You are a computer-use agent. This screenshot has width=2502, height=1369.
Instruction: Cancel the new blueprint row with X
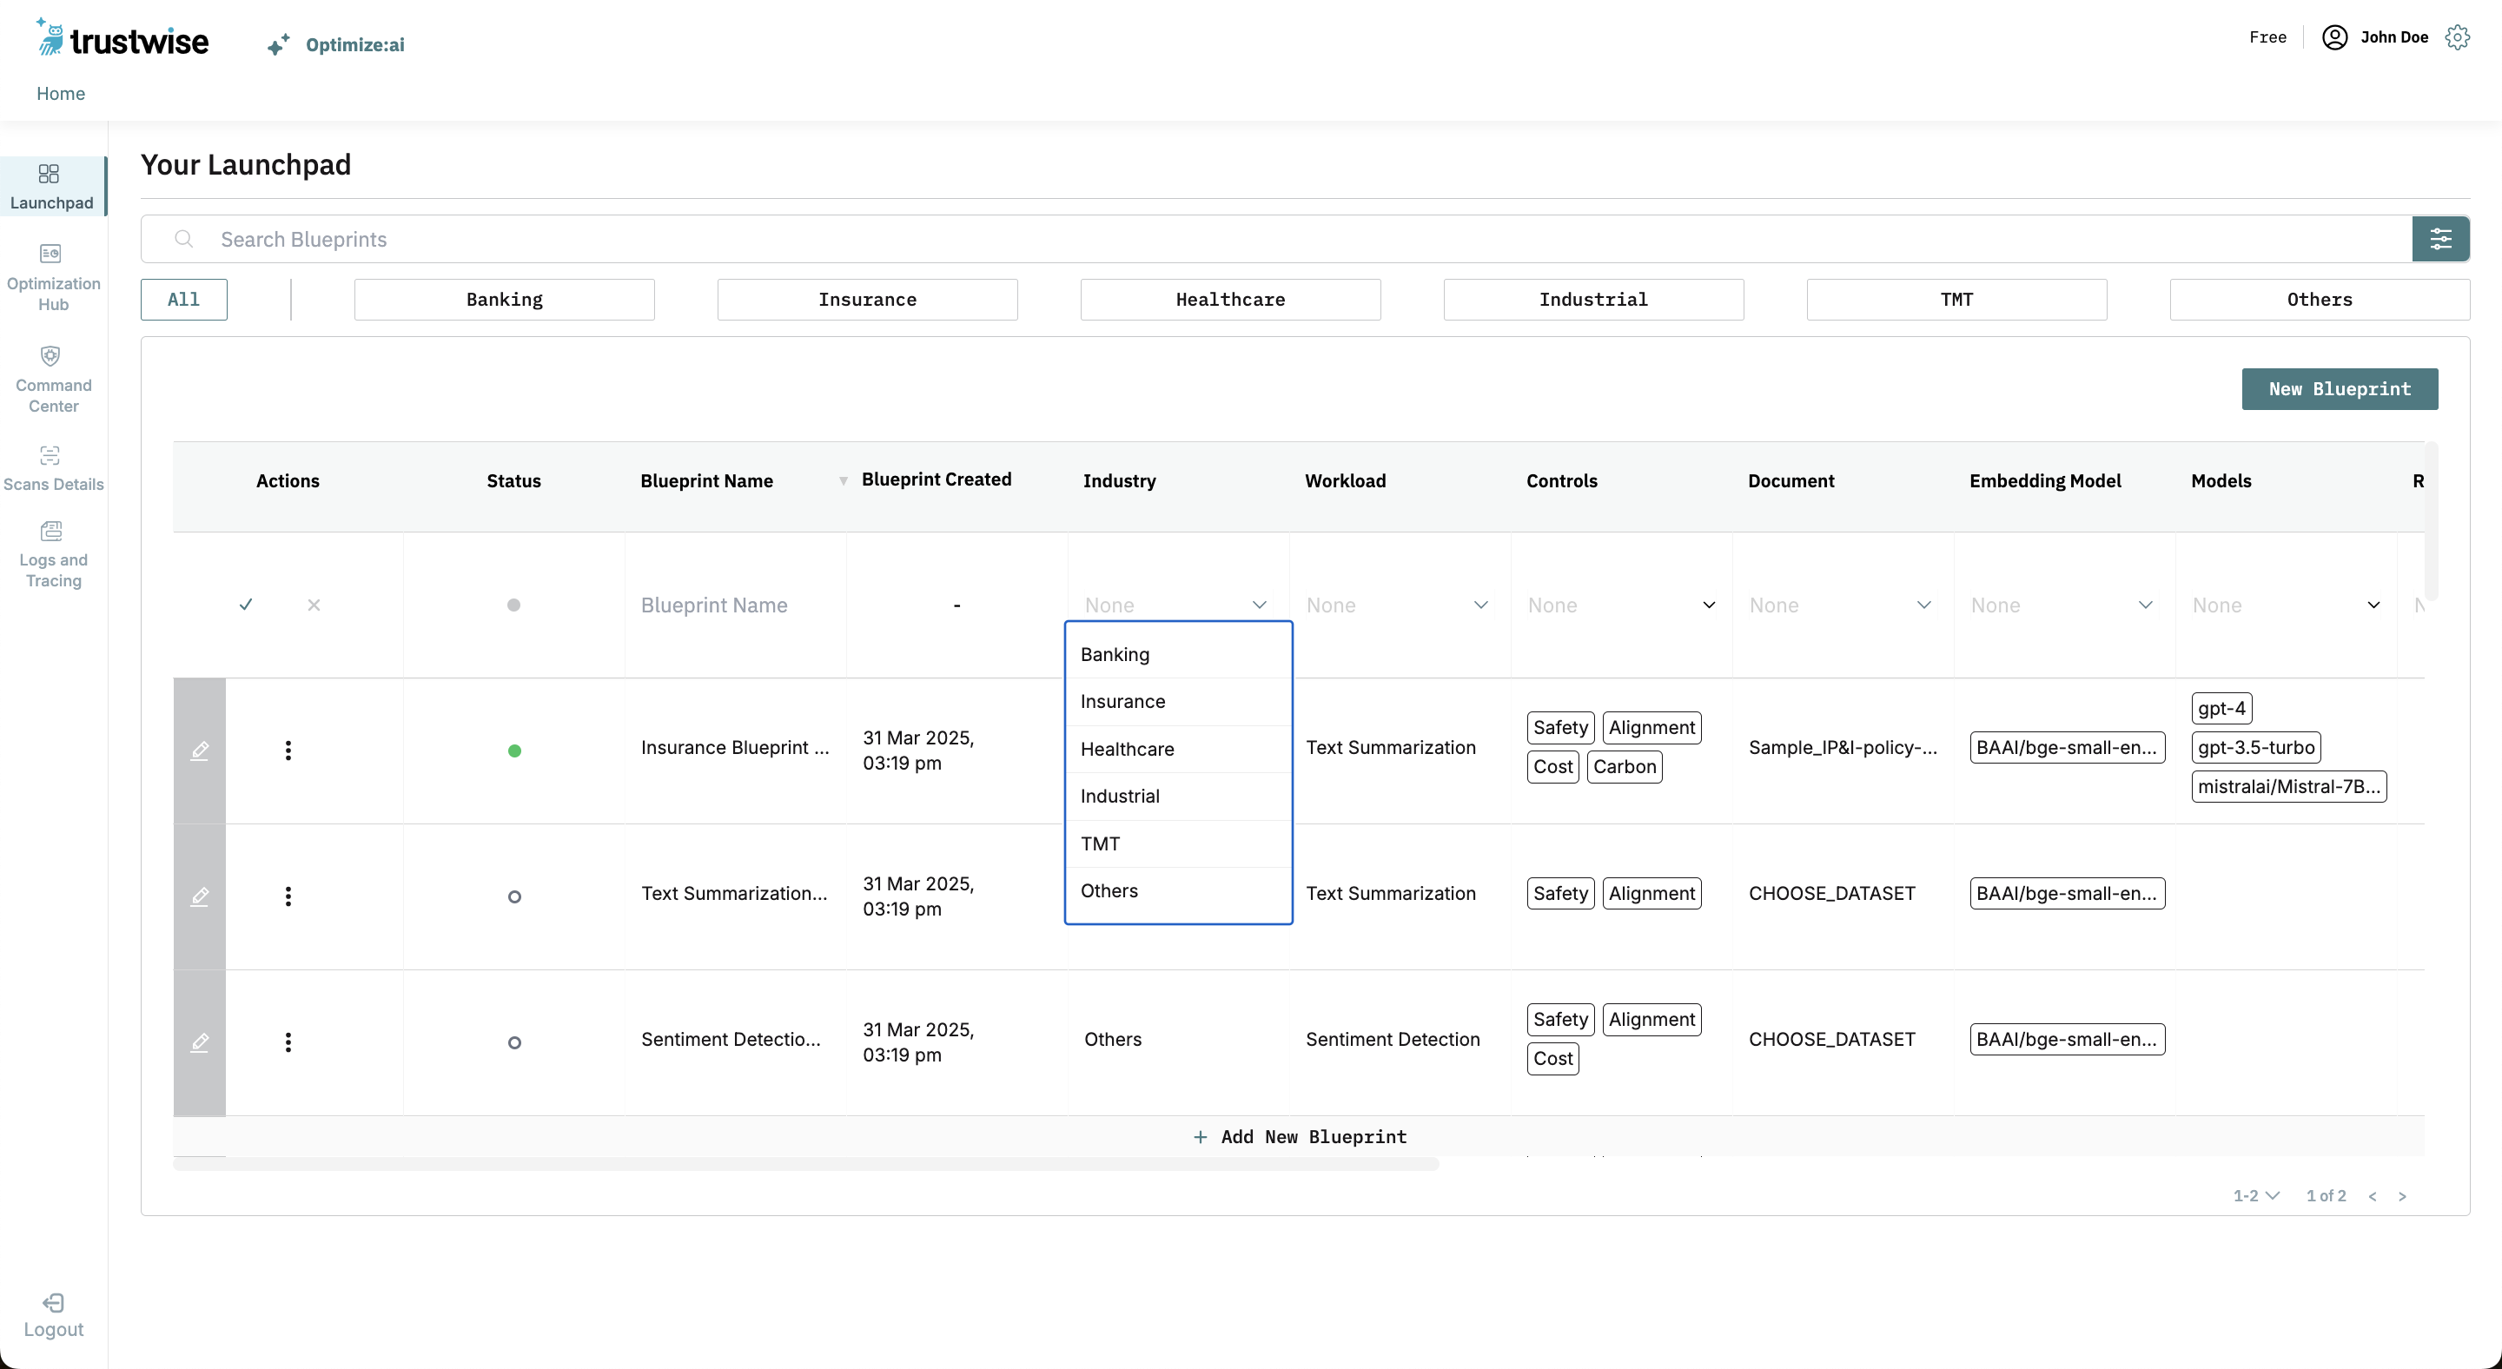314,605
